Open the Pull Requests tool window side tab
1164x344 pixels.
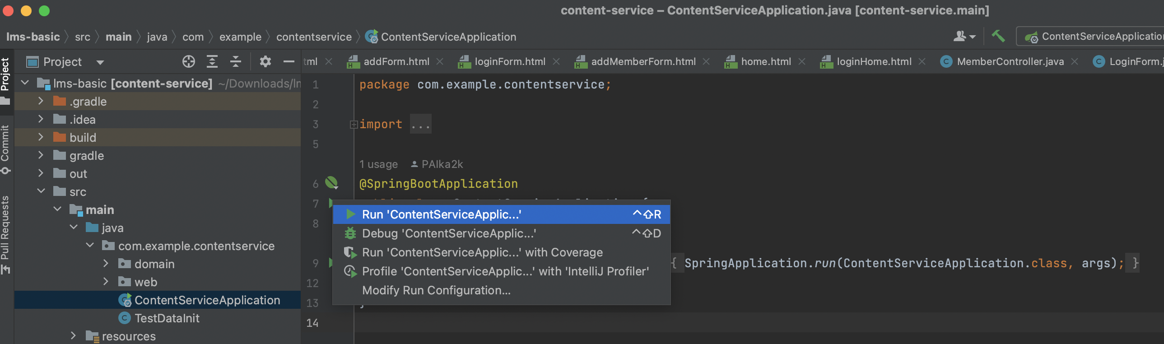5,235
